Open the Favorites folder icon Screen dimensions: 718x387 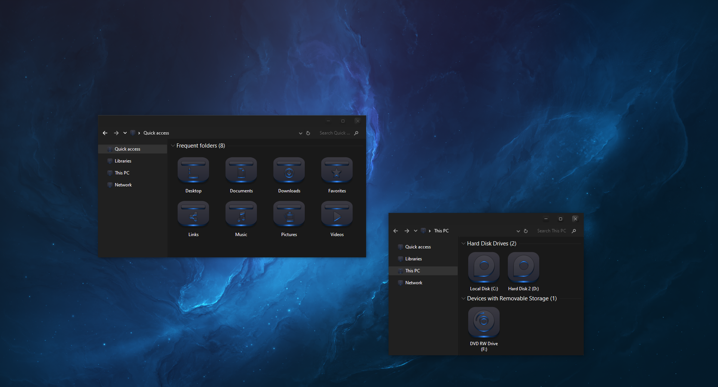coord(336,170)
